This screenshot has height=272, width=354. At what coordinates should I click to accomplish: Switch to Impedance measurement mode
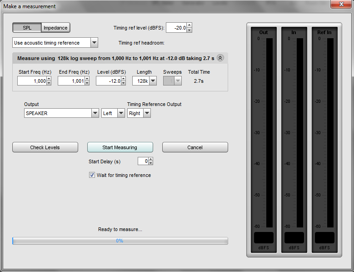(x=55, y=28)
